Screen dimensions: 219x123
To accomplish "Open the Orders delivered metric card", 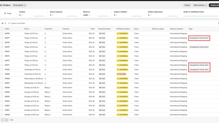I will [x=163, y=13].
